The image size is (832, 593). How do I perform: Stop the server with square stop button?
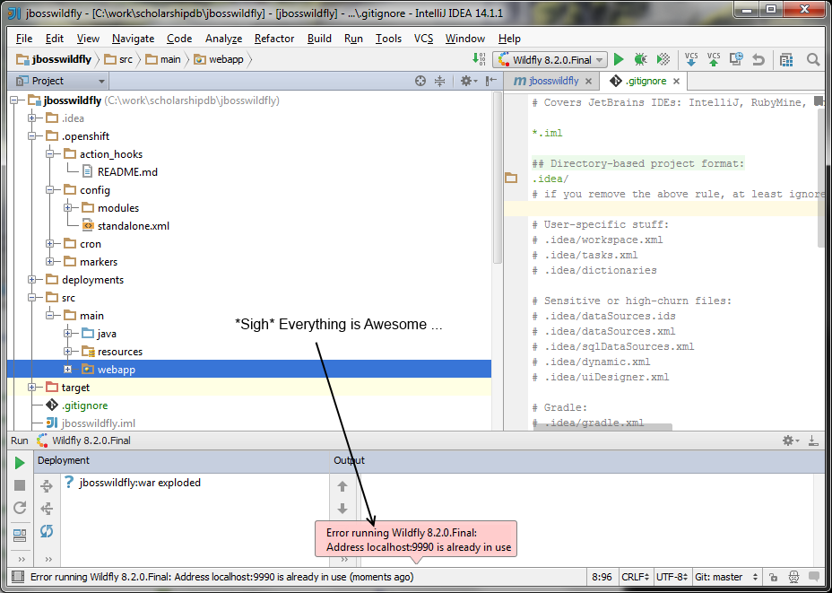point(20,485)
